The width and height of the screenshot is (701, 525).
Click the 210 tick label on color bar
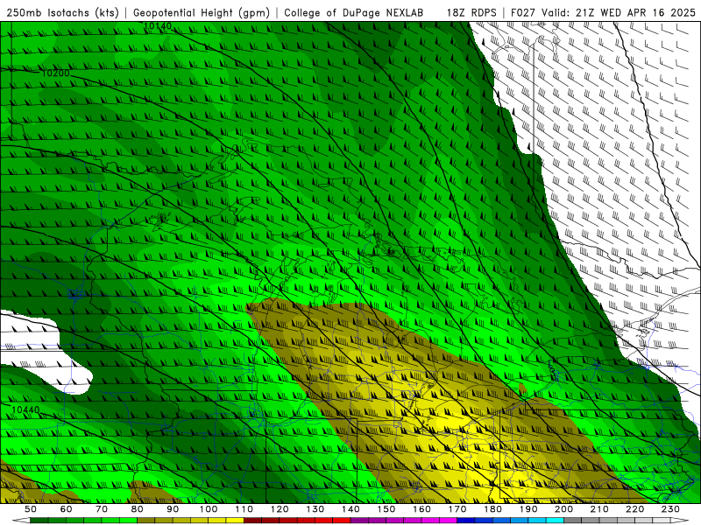click(599, 509)
